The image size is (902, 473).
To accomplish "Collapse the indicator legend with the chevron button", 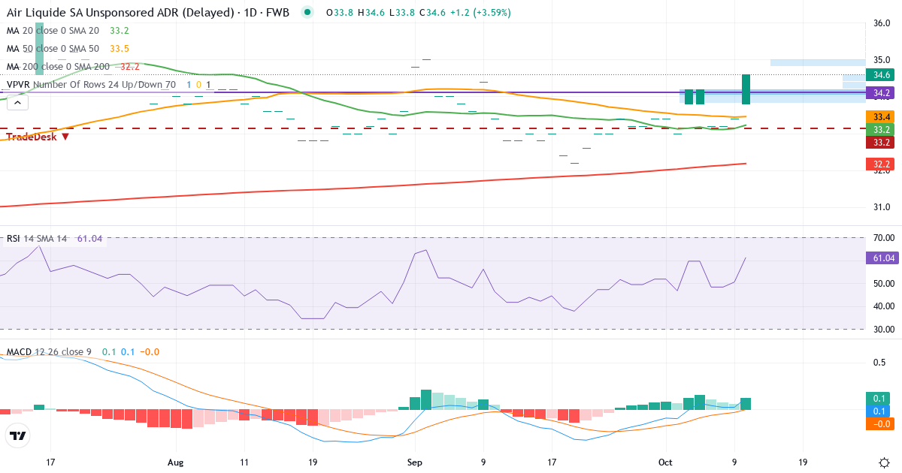I will pyautogui.click(x=17, y=102).
